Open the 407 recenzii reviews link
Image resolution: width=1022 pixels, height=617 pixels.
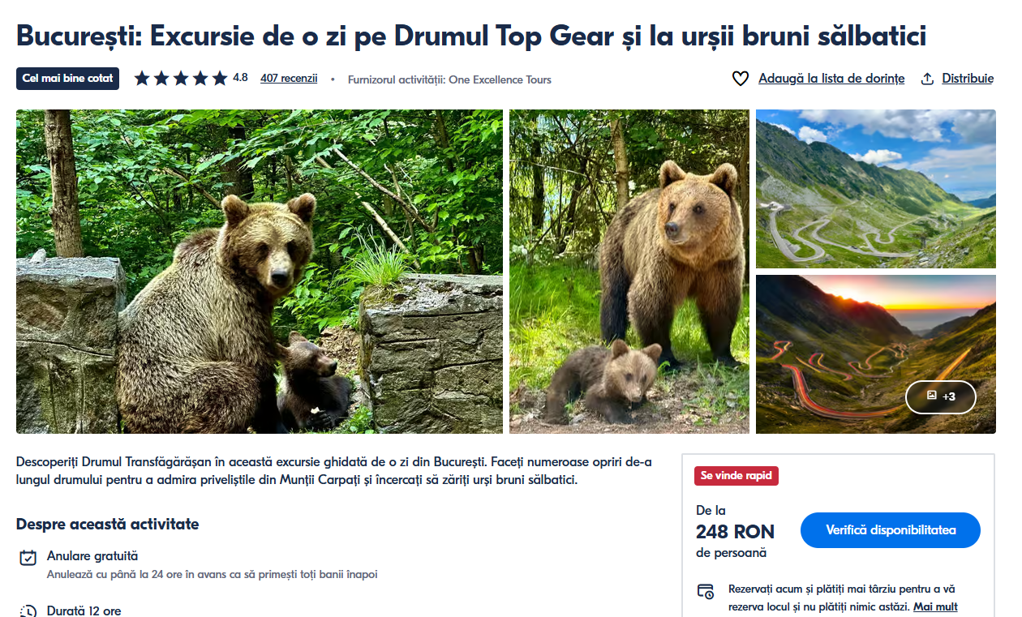point(289,79)
